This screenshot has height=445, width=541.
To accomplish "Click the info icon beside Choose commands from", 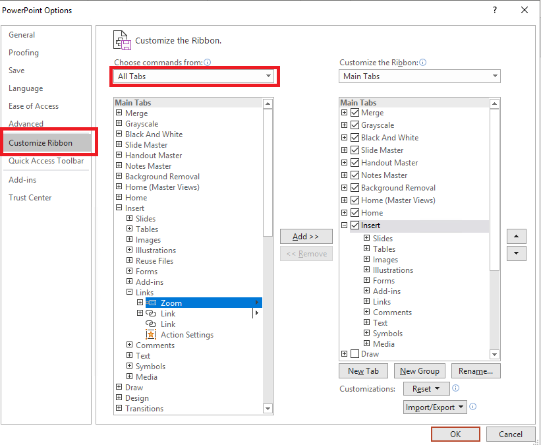I will pos(207,63).
